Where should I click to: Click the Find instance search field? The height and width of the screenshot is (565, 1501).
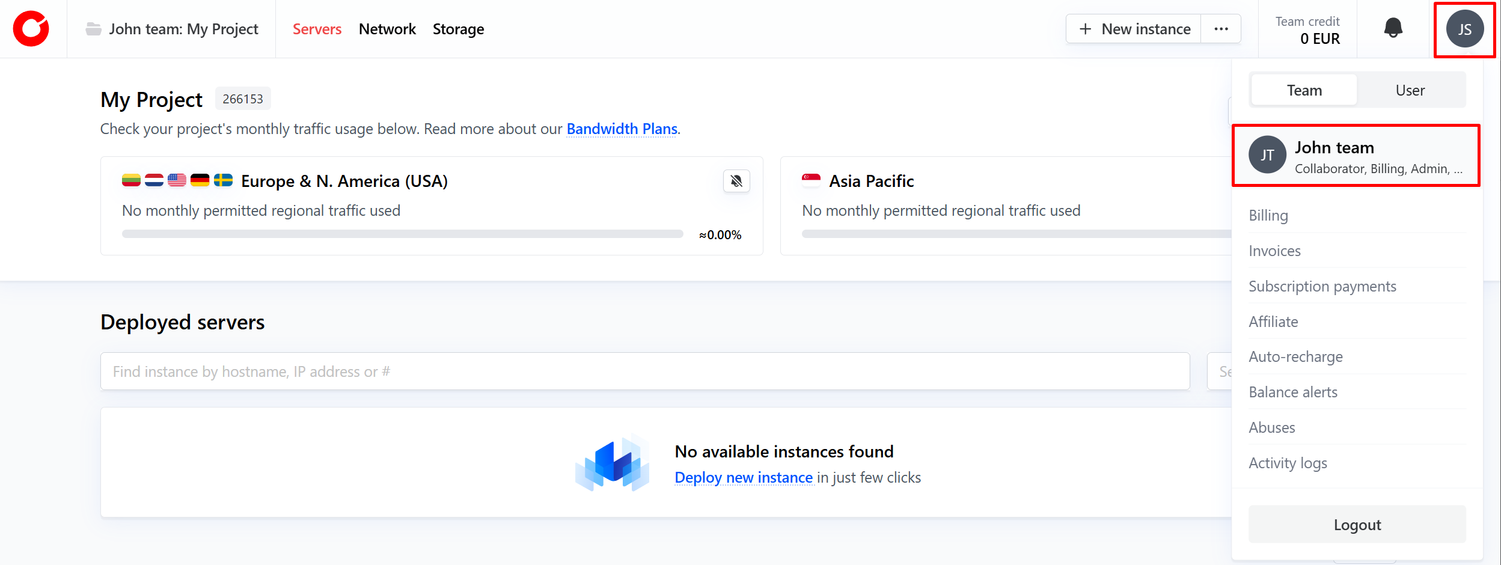coord(644,371)
